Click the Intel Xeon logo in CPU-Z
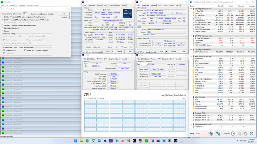257x144 pixels. pos(127,13)
